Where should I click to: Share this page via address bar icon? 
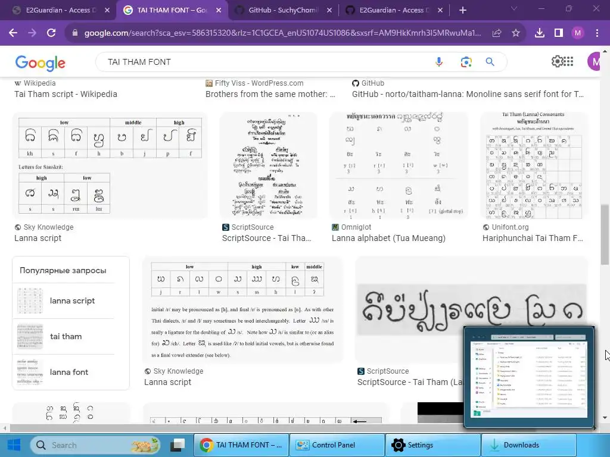click(x=497, y=33)
